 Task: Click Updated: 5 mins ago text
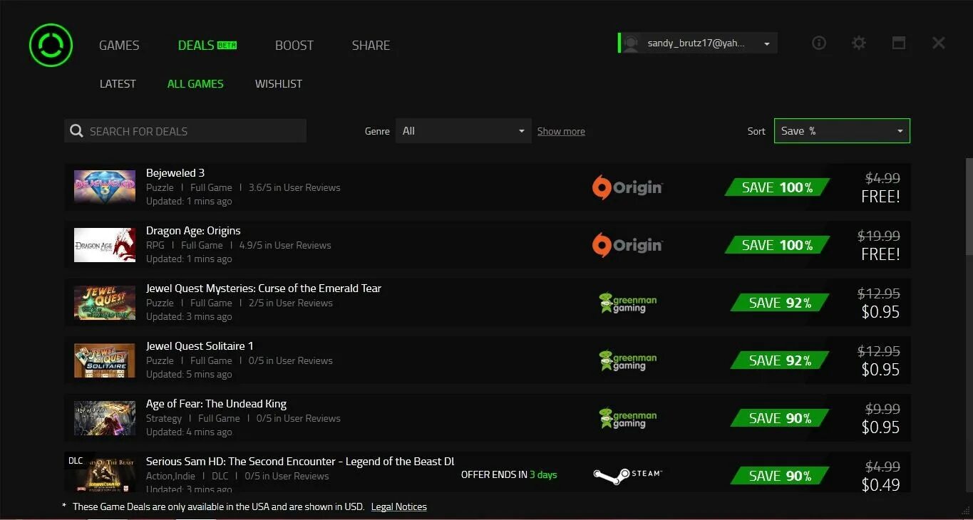pos(189,374)
